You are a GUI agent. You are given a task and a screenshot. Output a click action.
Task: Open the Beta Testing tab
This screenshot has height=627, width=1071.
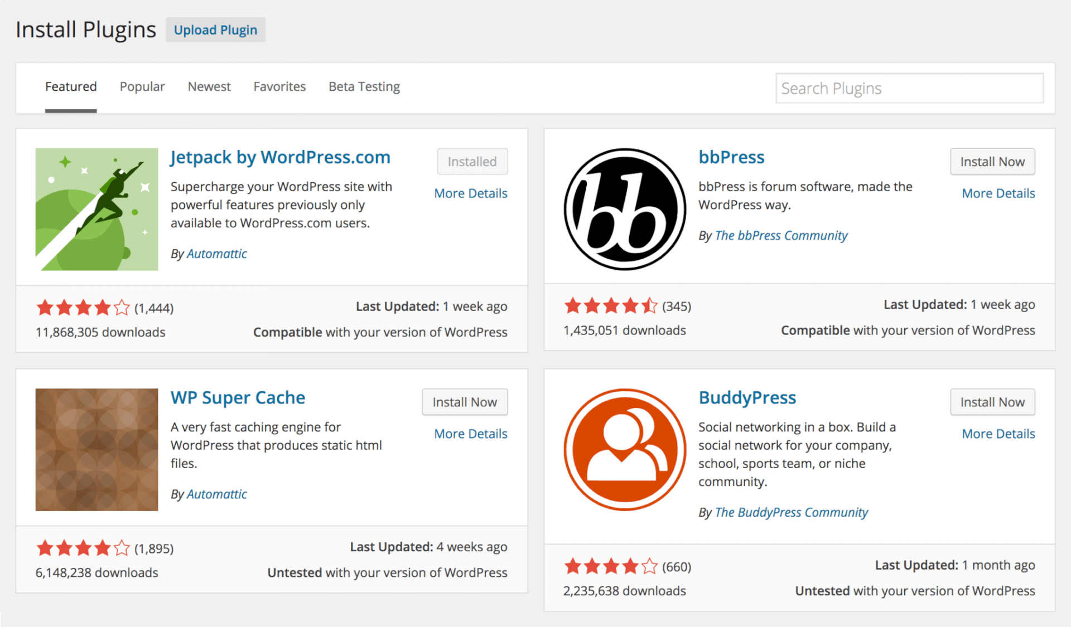point(364,87)
